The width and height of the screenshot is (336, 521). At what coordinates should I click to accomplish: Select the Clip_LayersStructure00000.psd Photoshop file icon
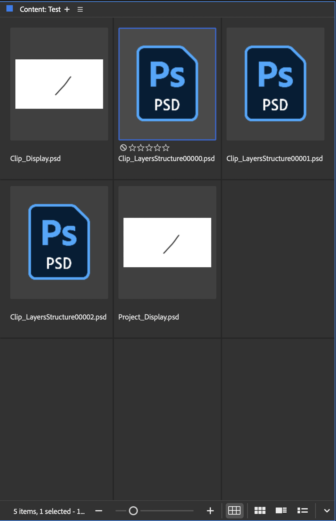(167, 83)
